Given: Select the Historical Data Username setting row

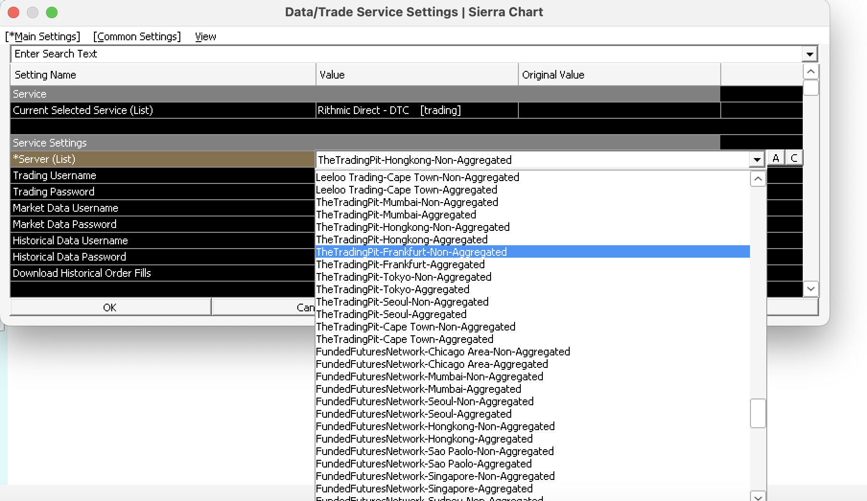Looking at the screenshot, I should point(163,240).
